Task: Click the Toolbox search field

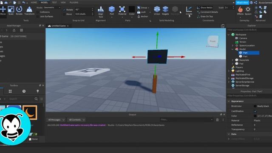Action: click(x=21, y=99)
